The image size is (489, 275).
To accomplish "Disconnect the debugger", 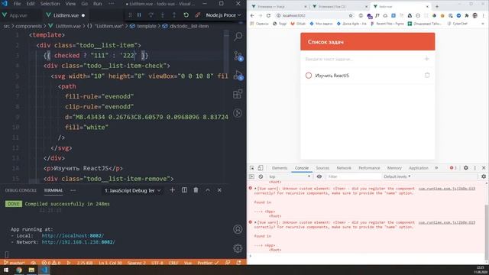I will [198, 15].
